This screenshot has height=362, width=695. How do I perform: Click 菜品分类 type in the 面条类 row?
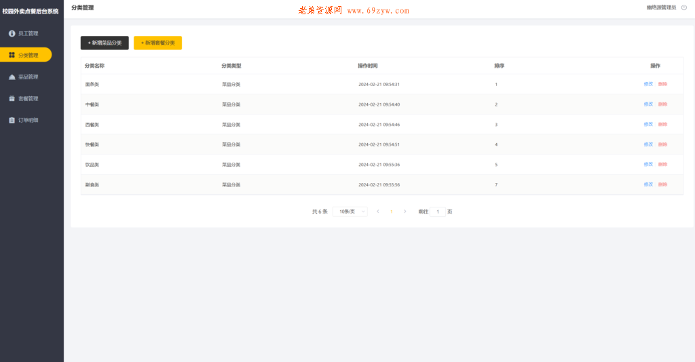[x=231, y=85]
